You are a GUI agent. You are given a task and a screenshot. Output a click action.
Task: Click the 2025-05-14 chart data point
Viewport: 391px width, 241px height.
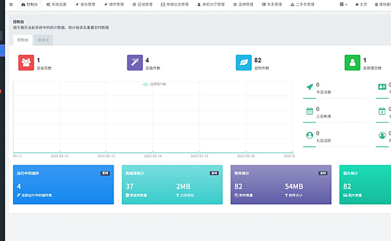click(x=152, y=152)
